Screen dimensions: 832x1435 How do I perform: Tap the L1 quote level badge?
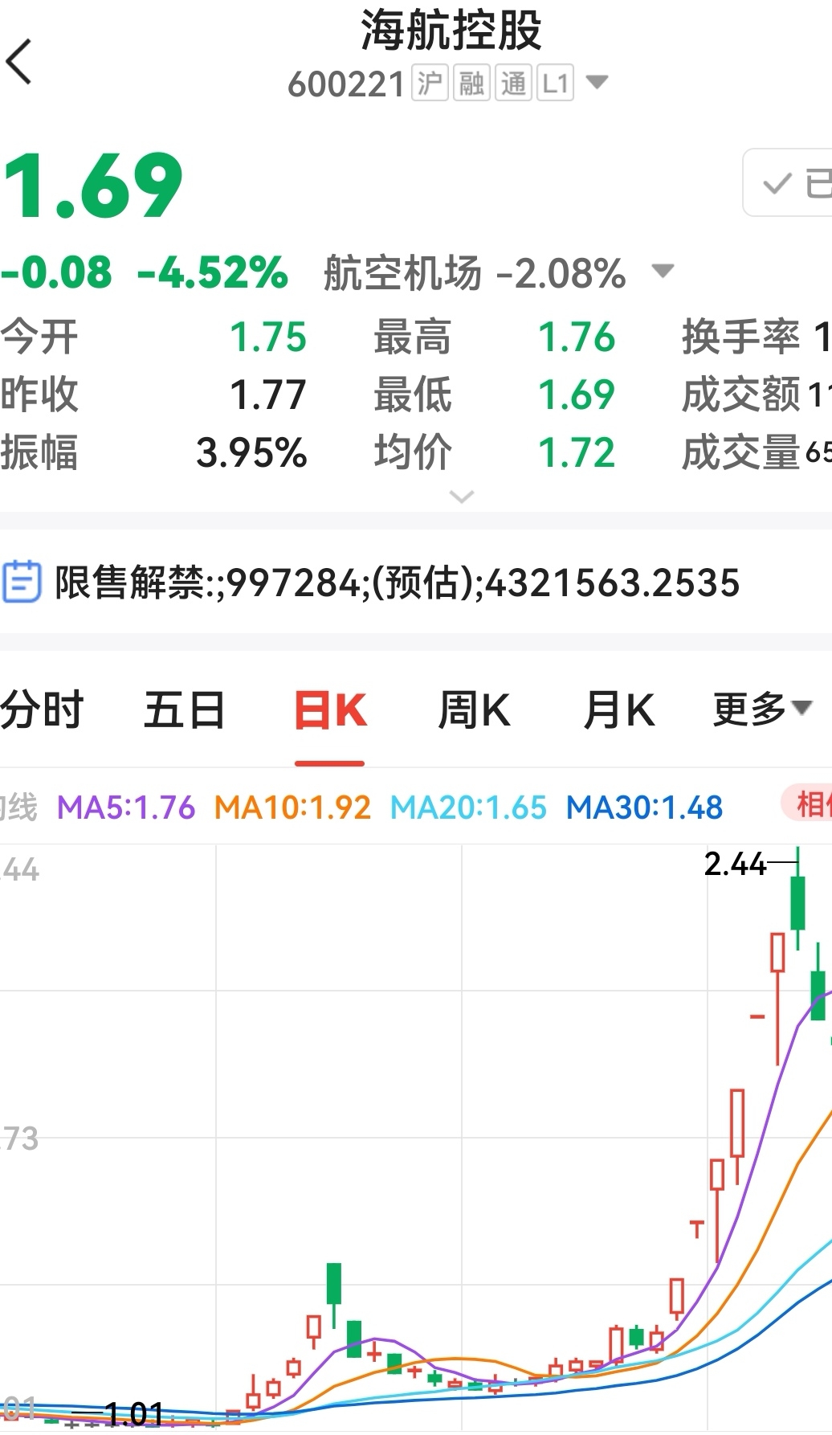coord(555,83)
